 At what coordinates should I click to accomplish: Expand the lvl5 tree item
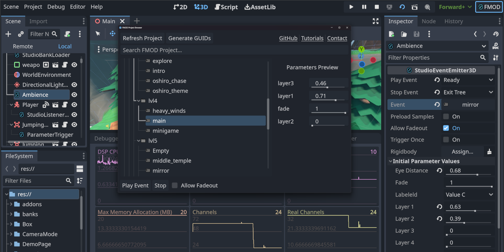coord(137,141)
